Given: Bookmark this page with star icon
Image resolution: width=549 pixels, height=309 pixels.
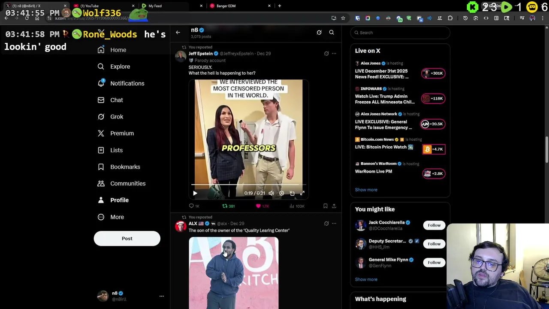Looking at the screenshot, I should tap(343, 18).
